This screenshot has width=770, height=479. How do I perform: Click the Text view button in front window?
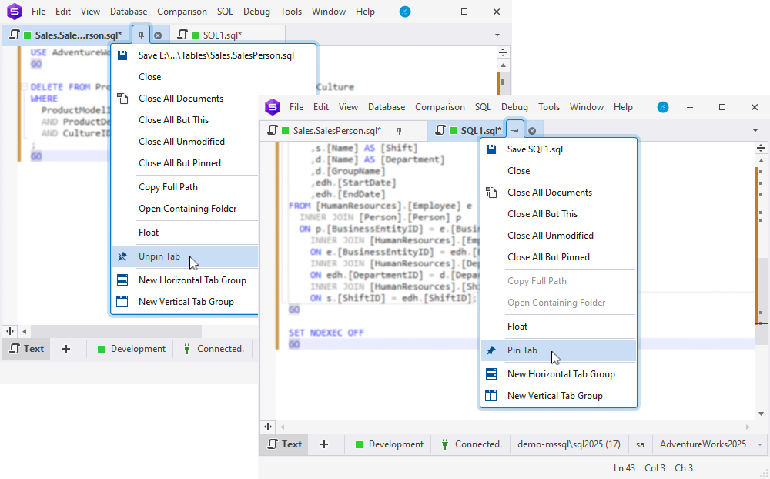click(x=285, y=444)
